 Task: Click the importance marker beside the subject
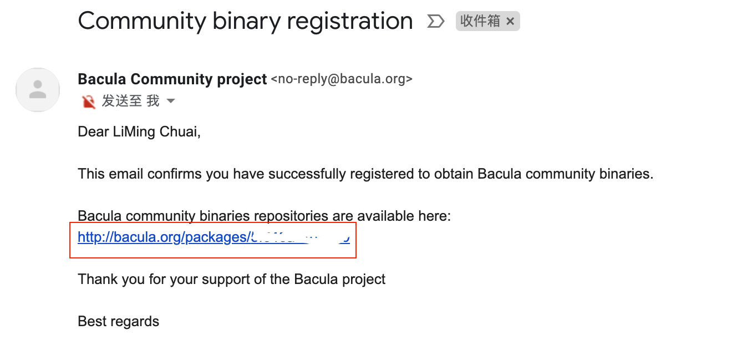[x=436, y=22]
